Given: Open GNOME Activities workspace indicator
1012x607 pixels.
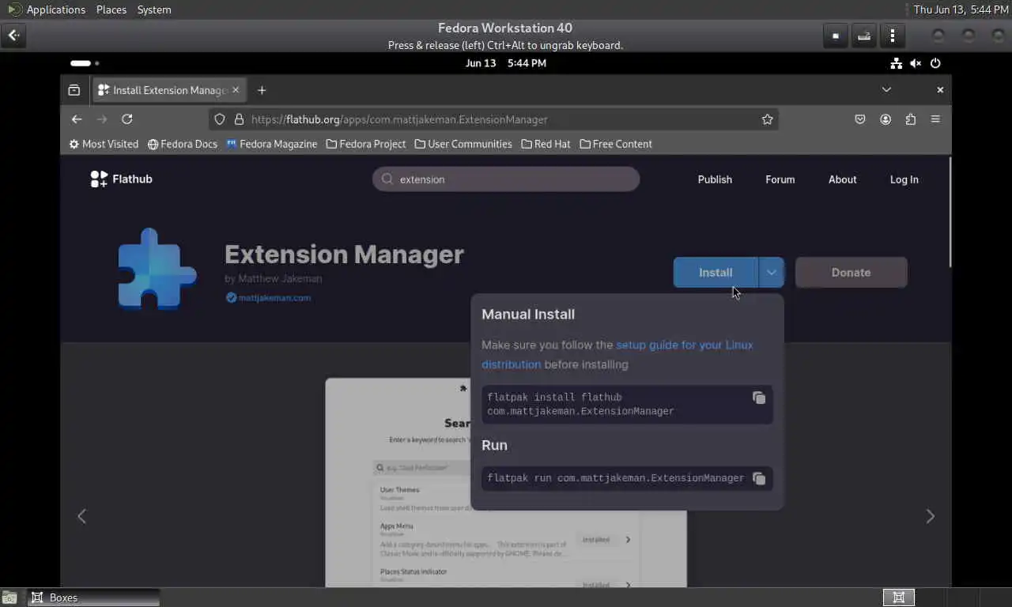Looking at the screenshot, I should point(85,63).
